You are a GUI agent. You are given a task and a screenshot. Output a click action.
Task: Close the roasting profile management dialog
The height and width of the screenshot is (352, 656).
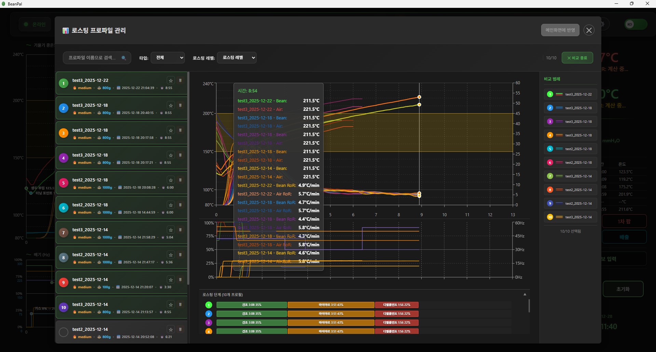589,30
